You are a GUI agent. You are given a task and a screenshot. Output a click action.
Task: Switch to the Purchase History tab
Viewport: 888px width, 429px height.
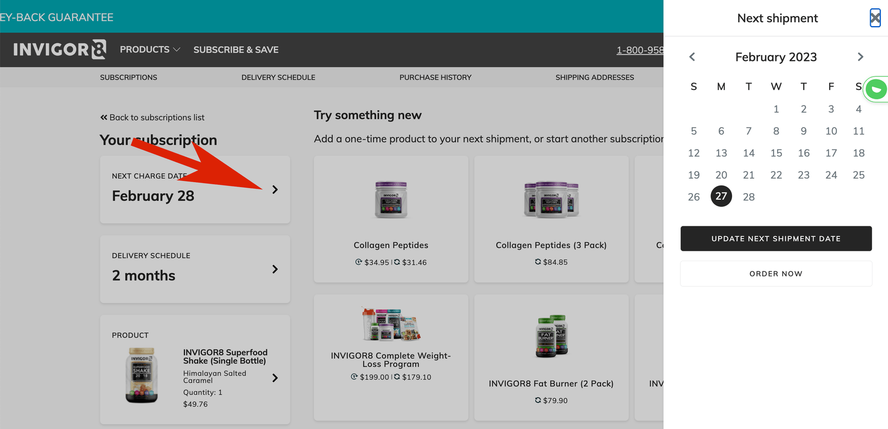point(435,77)
